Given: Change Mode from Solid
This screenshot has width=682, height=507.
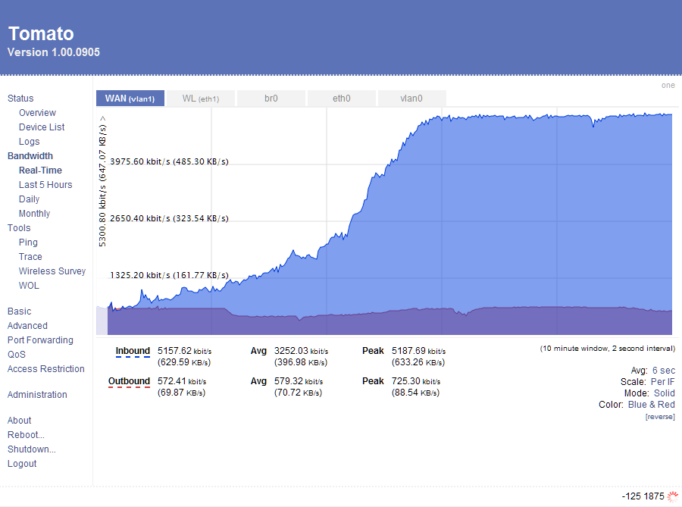Looking at the screenshot, I should tap(665, 393).
